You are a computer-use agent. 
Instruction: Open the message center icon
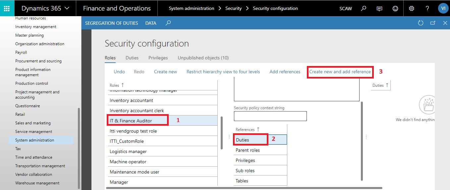379,8
